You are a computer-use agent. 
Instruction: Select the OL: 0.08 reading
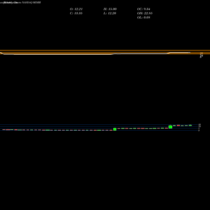144,18
